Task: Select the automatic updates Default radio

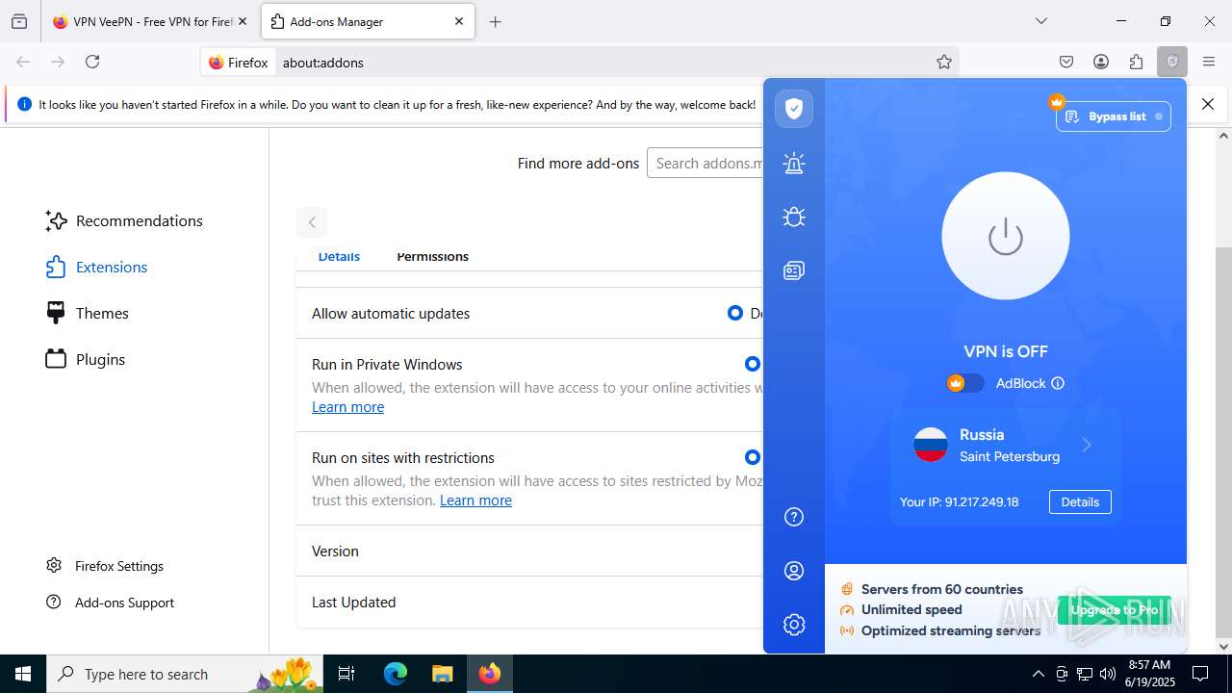Action: tap(735, 313)
